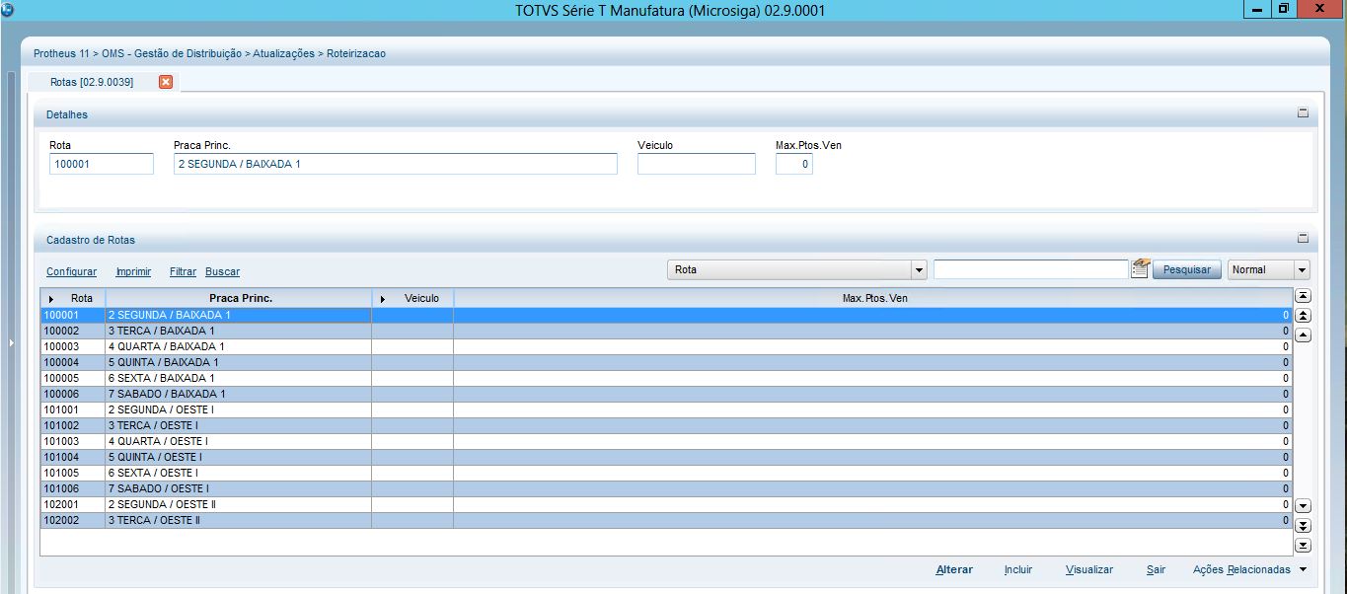1347x594 pixels.
Task: Click the "5 QUINTA / BAIXADA 1" cell
Action: (239, 362)
